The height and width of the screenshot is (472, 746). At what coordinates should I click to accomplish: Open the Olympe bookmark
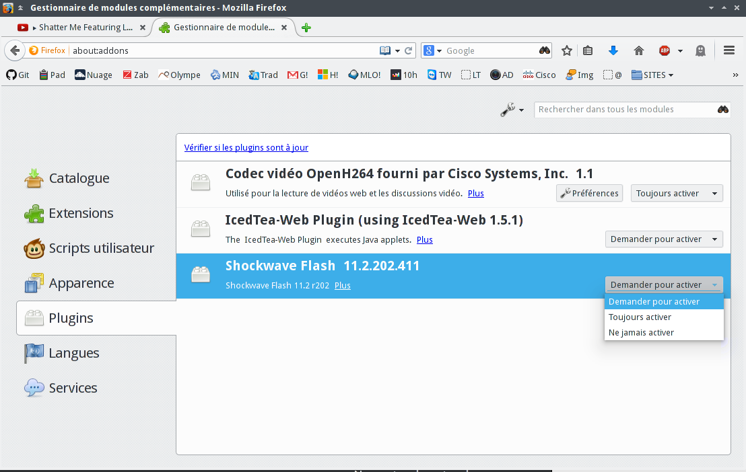coord(179,75)
